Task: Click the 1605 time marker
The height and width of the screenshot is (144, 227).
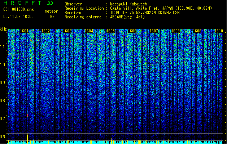Action: [110, 31]
